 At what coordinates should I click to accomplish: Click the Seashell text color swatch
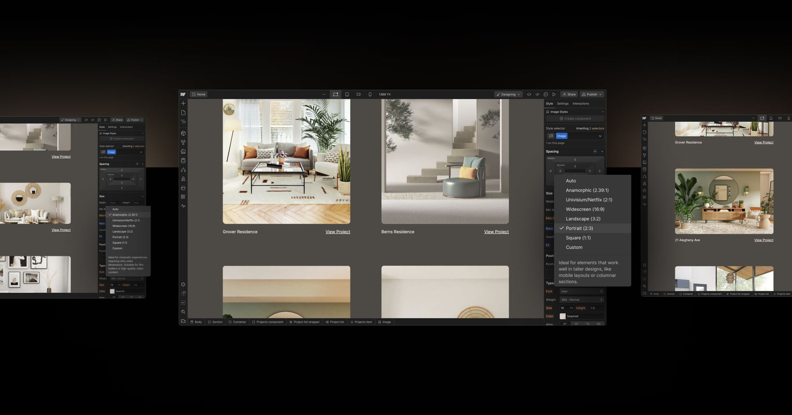tap(562, 316)
